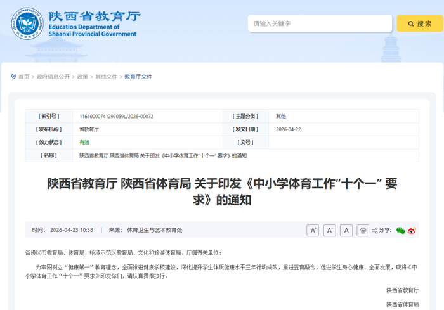Viewport: 444px width, 310px height.
Task: Click the large article headline
Action: [222, 192]
